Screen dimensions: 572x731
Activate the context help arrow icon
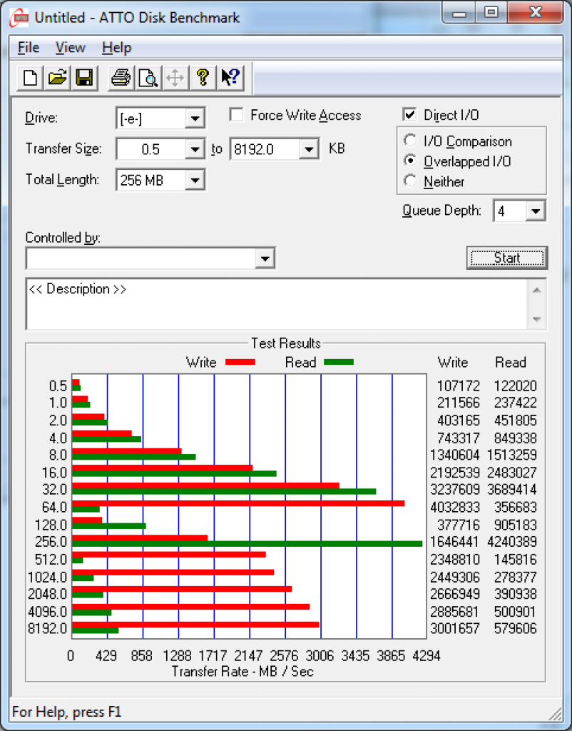click(230, 77)
